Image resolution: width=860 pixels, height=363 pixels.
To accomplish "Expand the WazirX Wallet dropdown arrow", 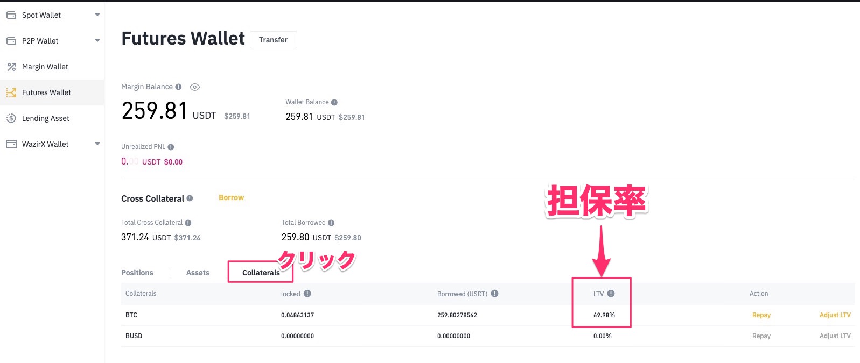I will pos(97,144).
